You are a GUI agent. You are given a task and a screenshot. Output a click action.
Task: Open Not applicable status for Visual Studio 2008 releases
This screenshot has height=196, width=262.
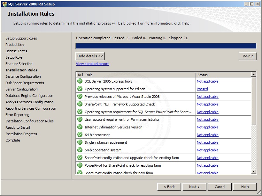(x=208, y=97)
